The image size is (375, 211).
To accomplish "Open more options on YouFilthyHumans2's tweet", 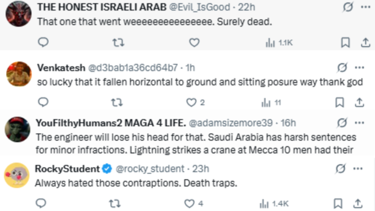I will pos(360,123).
